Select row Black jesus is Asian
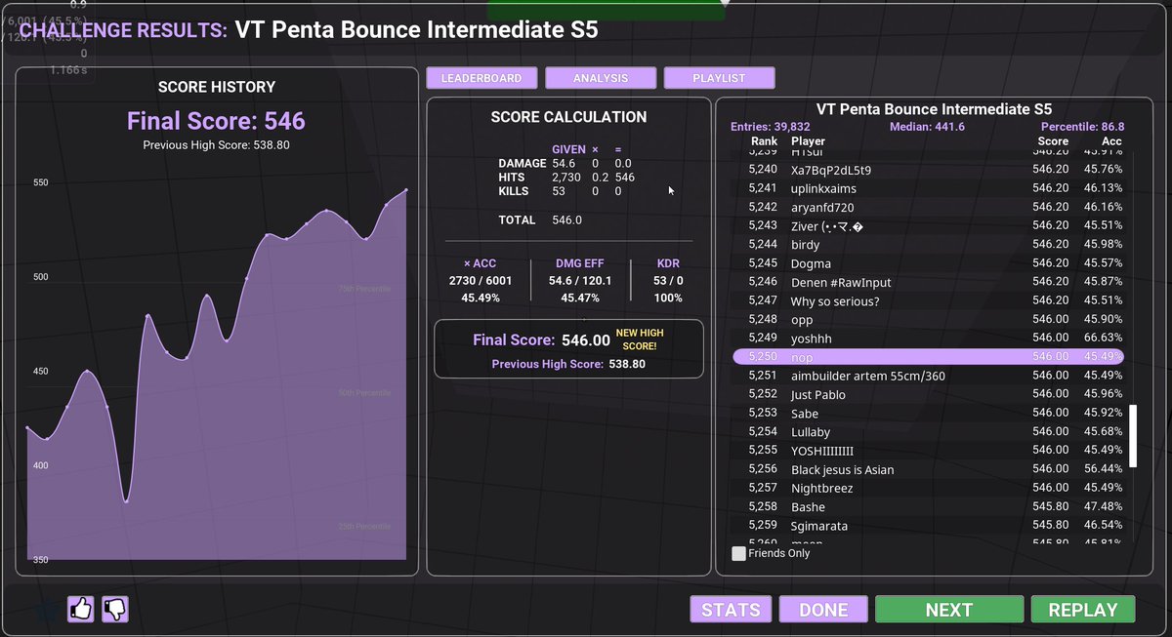1172x637 pixels. click(928, 469)
